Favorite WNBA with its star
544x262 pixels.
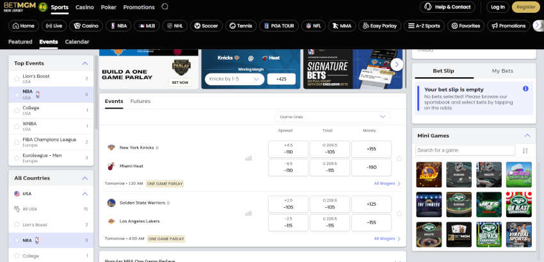tap(17, 126)
